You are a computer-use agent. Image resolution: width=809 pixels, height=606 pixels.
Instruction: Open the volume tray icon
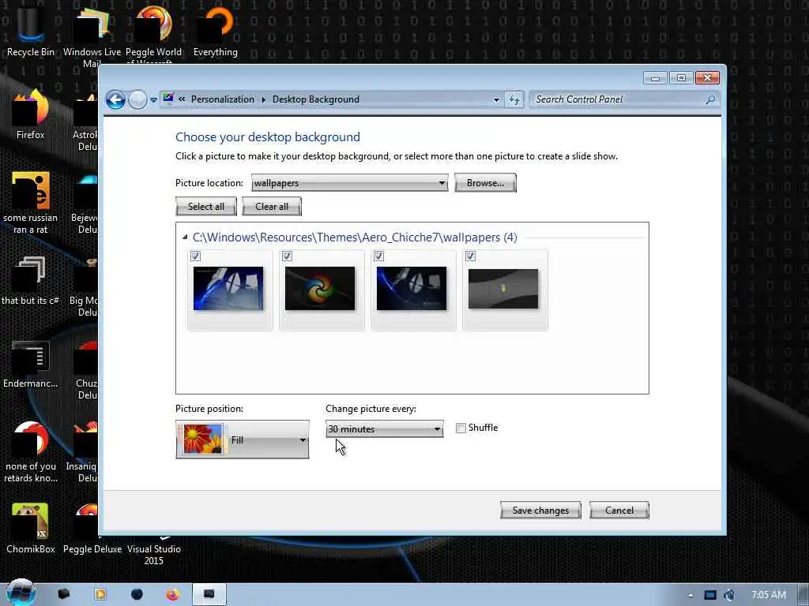729,595
